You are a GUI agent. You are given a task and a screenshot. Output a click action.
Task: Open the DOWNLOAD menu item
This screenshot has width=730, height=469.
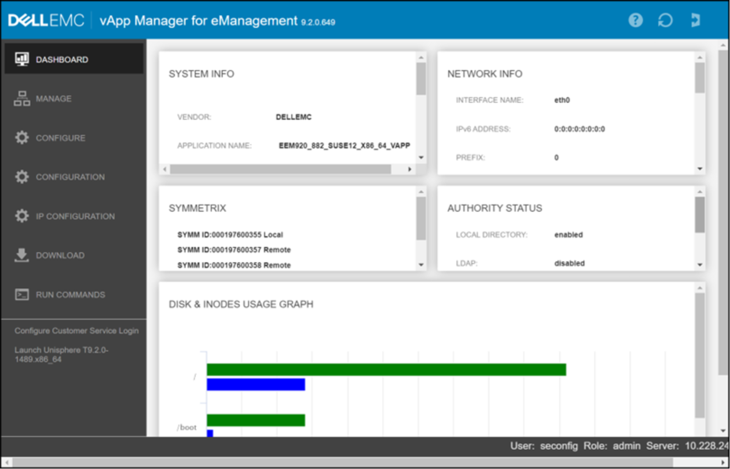[74, 255]
